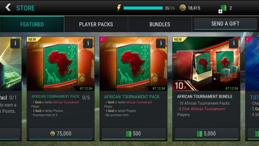The image size is (259, 146).
Task: Select the NEW African Tournament Pack image
Action: click(61, 64)
